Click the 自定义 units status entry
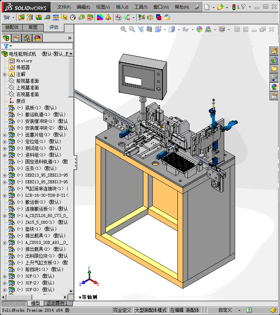 click(x=225, y=310)
